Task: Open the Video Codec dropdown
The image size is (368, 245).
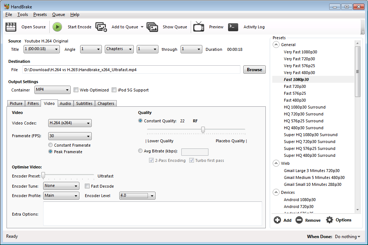Action: (70, 123)
